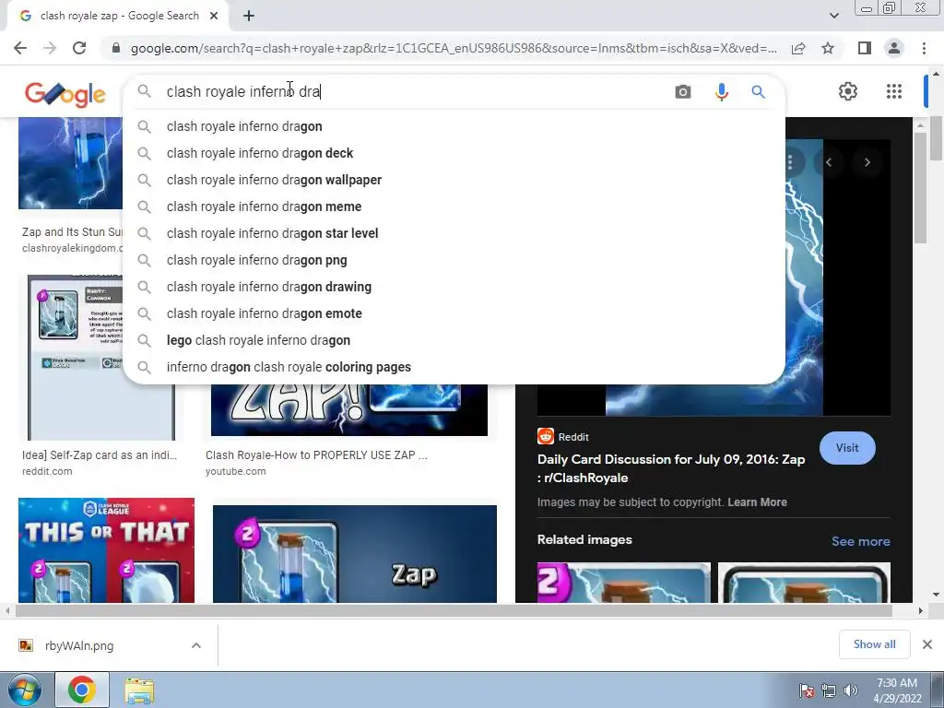Click the results vertical scrollbar
Image resolution: width=944 pixels, height=708 pixels.
click(x=919, y=187)
